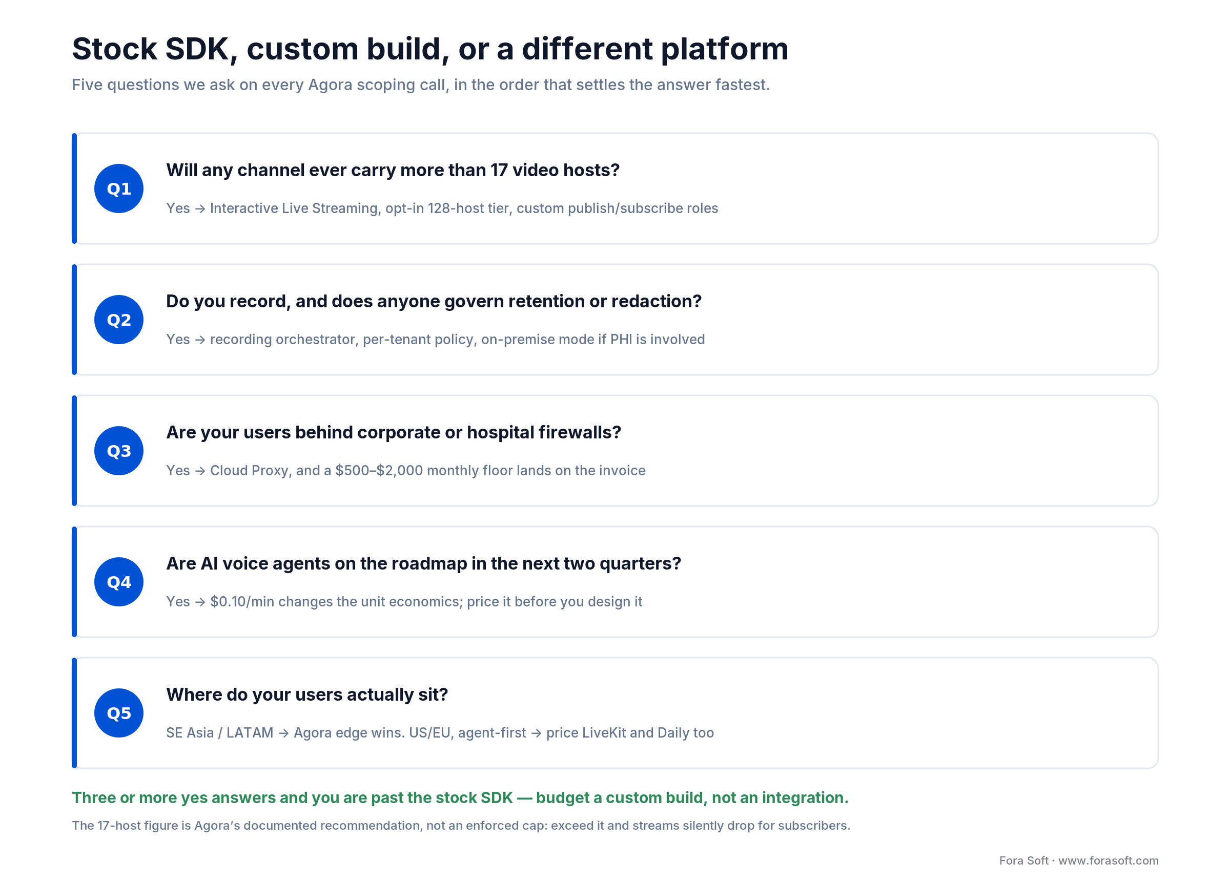Click the subtitle 'Five questions we ask on every Agora scoping call'
Viewport: 1230px width, 883px height.
(421, 85)
